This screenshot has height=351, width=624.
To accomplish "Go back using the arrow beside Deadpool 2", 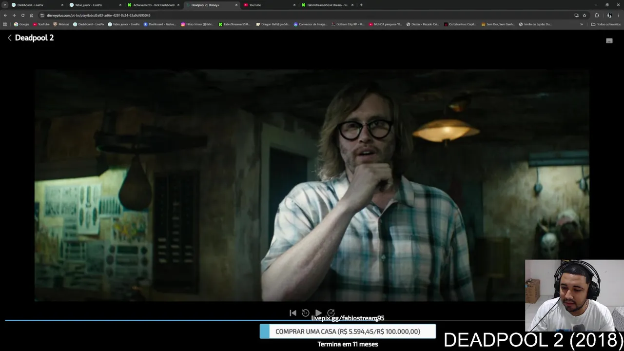I will click(x=9, y=38).
